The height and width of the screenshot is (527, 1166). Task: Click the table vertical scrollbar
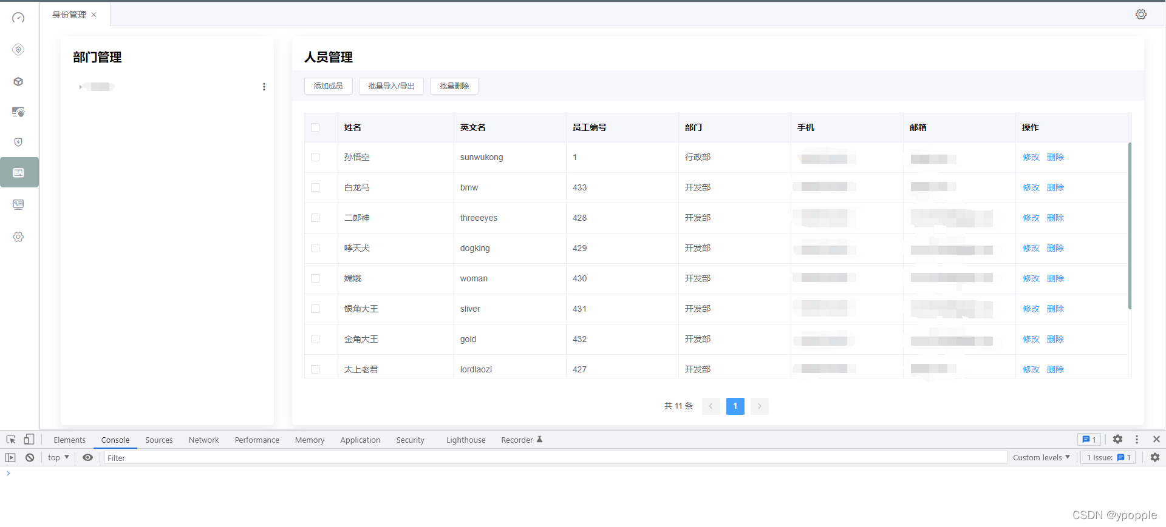click(1130, 226)
